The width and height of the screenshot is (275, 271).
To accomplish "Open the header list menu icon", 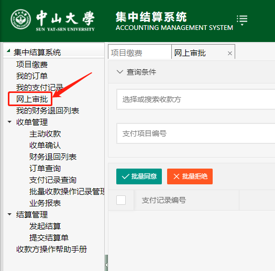I will tap(242, 20).
